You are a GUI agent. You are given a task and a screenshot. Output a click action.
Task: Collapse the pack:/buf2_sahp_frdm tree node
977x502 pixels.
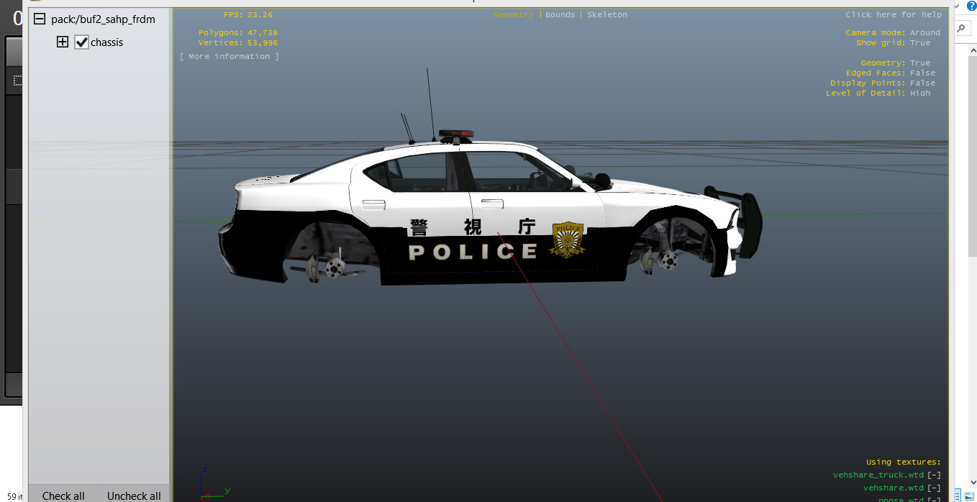pyautogui.click(x=40, y=19)
